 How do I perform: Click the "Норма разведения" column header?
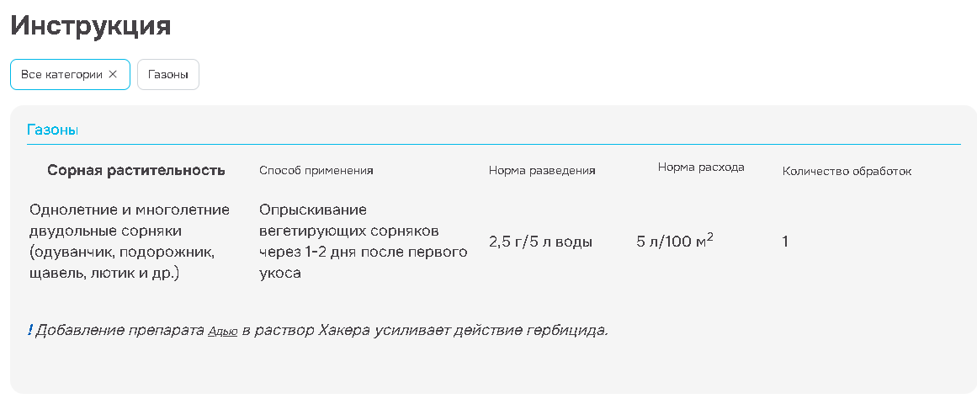(x=542, y=170)
